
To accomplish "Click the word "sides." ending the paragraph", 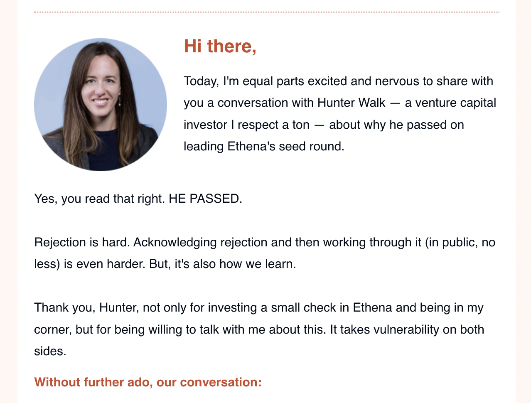I will pyautogui.click(x=50, y=351).
